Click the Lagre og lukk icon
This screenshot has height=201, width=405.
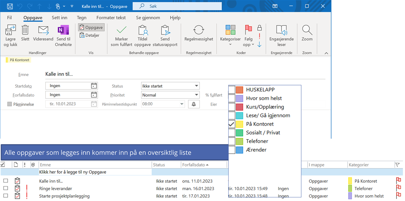(11, 31)
